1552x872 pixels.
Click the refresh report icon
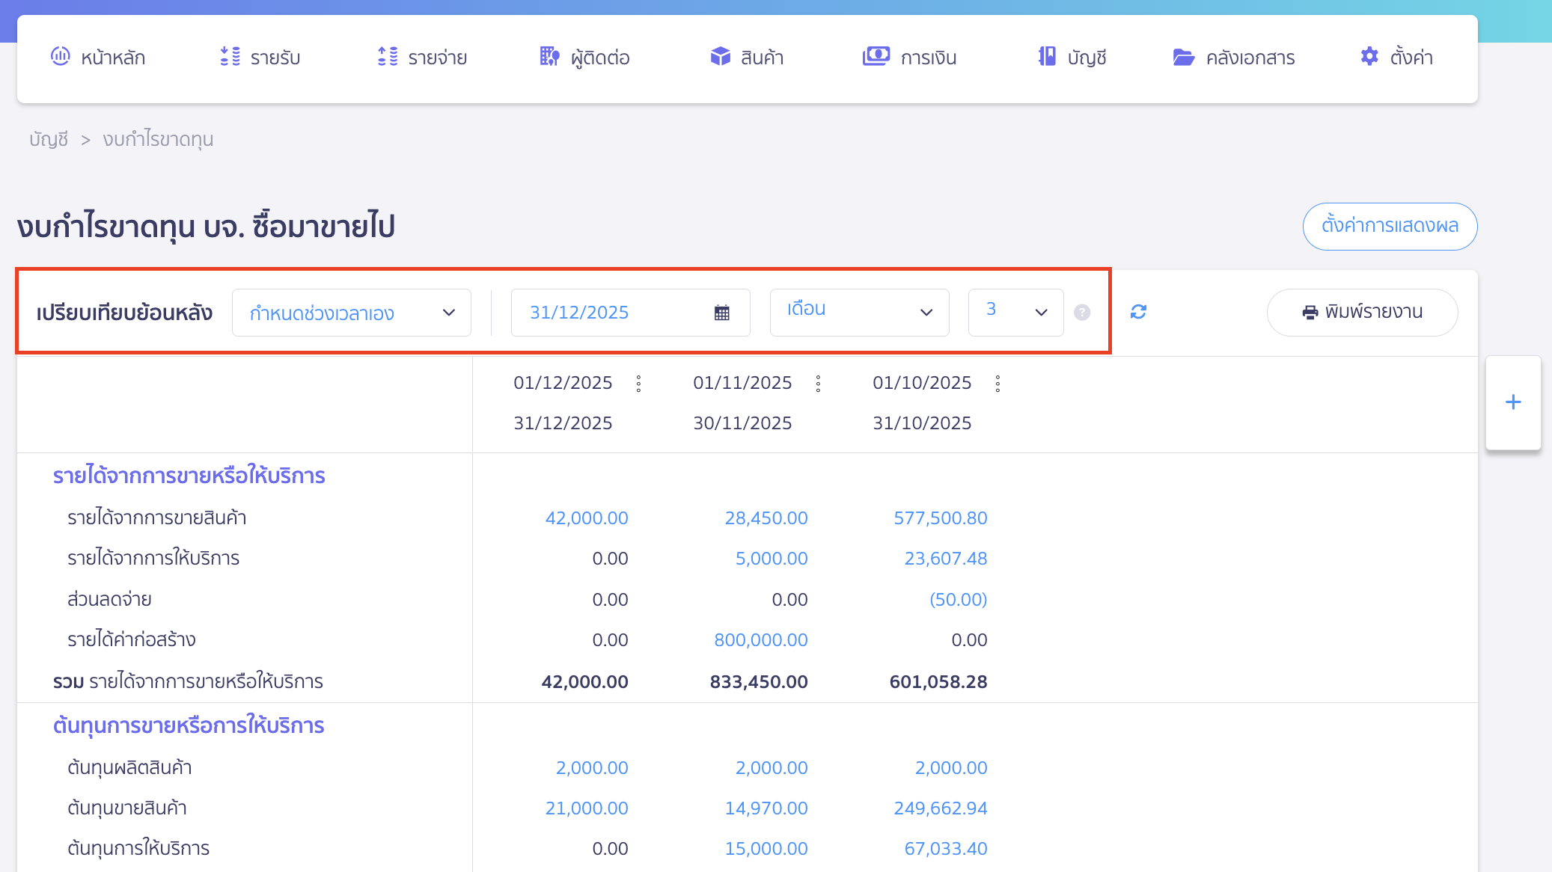[x=1138, y=312]
